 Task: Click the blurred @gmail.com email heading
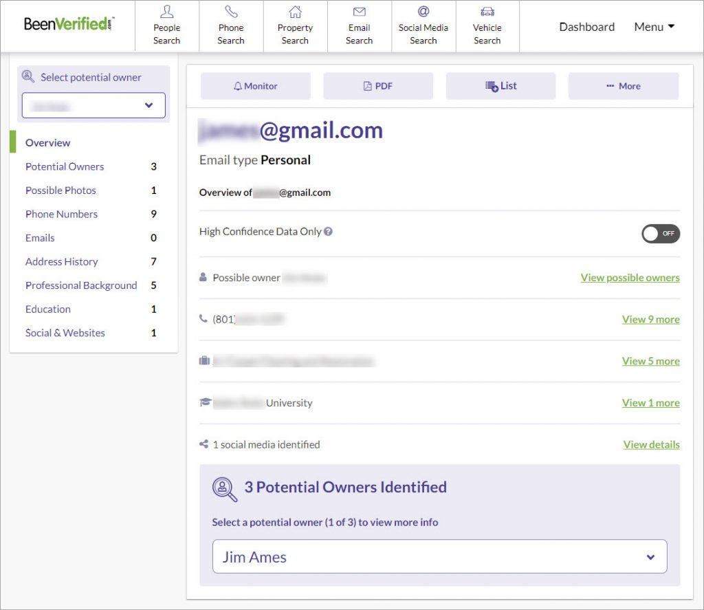tap(291, 131)
